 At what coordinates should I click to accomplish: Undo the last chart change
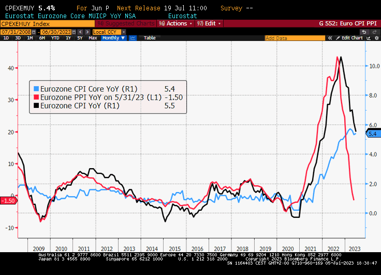tap(364, 32)
